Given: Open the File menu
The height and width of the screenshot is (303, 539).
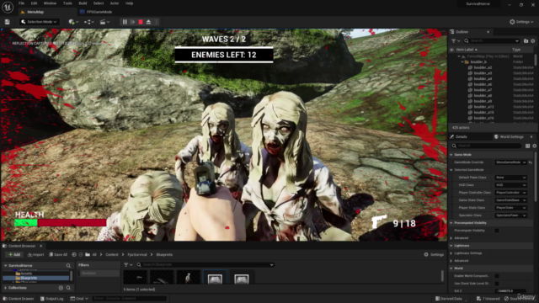Looking at the screenshot, I should 21,3.
